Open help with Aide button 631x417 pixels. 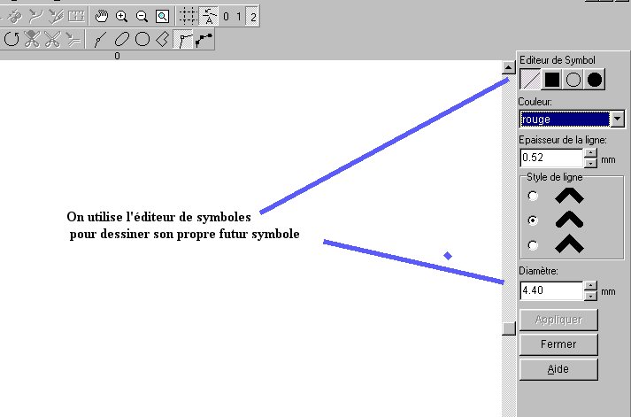click(x=558, y=369)
